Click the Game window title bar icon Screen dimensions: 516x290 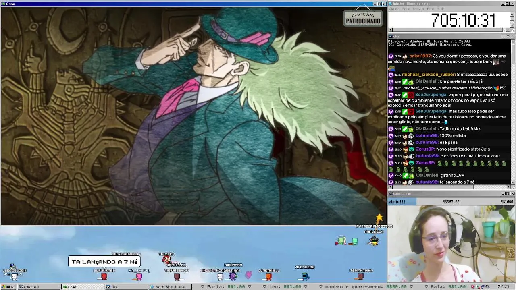(x=3, y=4)
